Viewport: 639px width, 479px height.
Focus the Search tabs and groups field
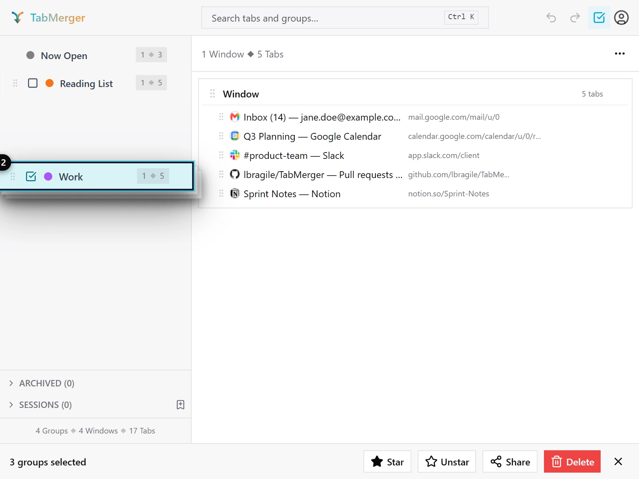pyautogui.click(x=345, y=18)
